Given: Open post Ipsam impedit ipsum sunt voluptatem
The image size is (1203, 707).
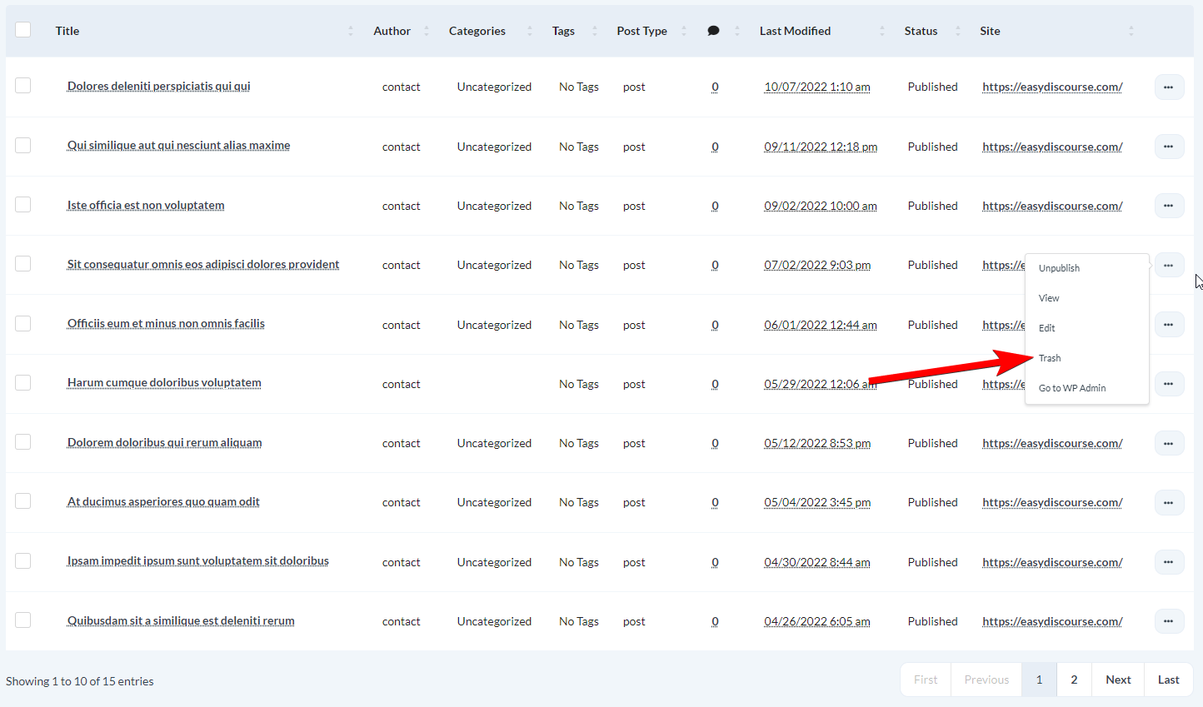Looking at the screenshot, I should pyautogui.click(x=198, y=560).
